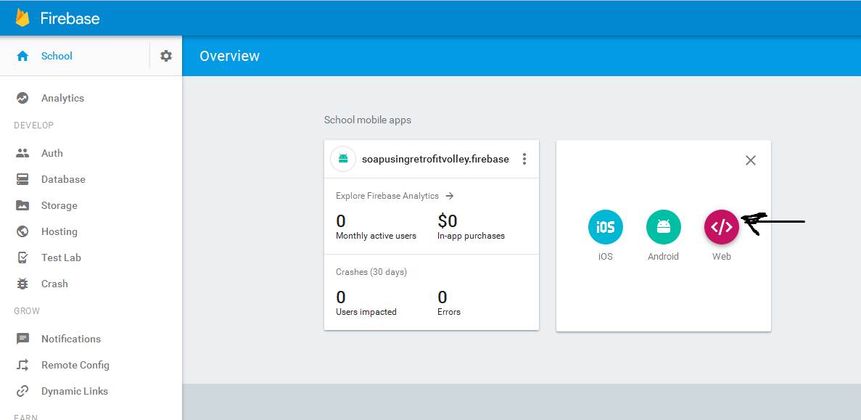Click the Dynamic Links chain icon

point(22,391)
